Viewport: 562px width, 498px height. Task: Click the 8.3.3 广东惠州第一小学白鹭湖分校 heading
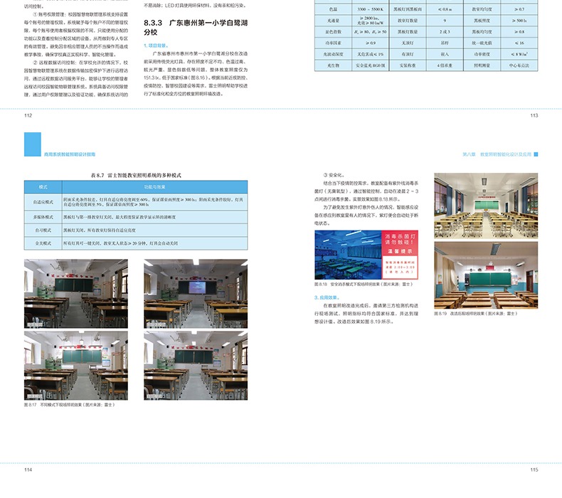191,28
